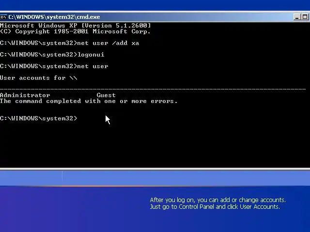The image size is (310, 232).
Task: Click the standalone 'net user' command line
Action: coord(54,66)
